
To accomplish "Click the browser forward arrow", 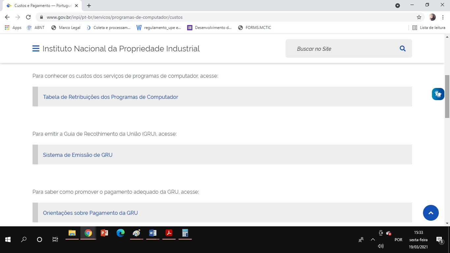I will pos(18,17).
